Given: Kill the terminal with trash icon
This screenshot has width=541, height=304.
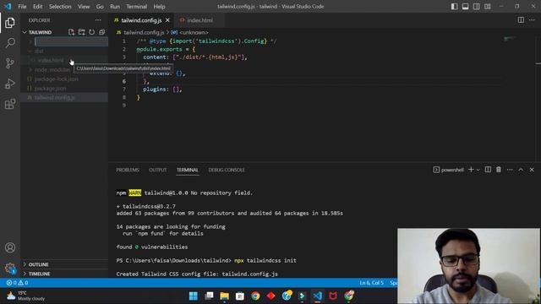Looking at the screenshot, I should click(x=499, y=170).
